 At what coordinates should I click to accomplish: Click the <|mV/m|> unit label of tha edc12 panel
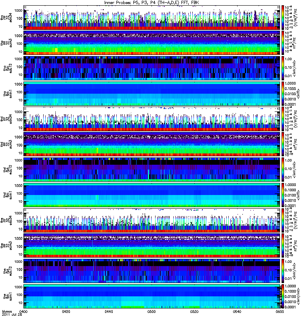295,68
